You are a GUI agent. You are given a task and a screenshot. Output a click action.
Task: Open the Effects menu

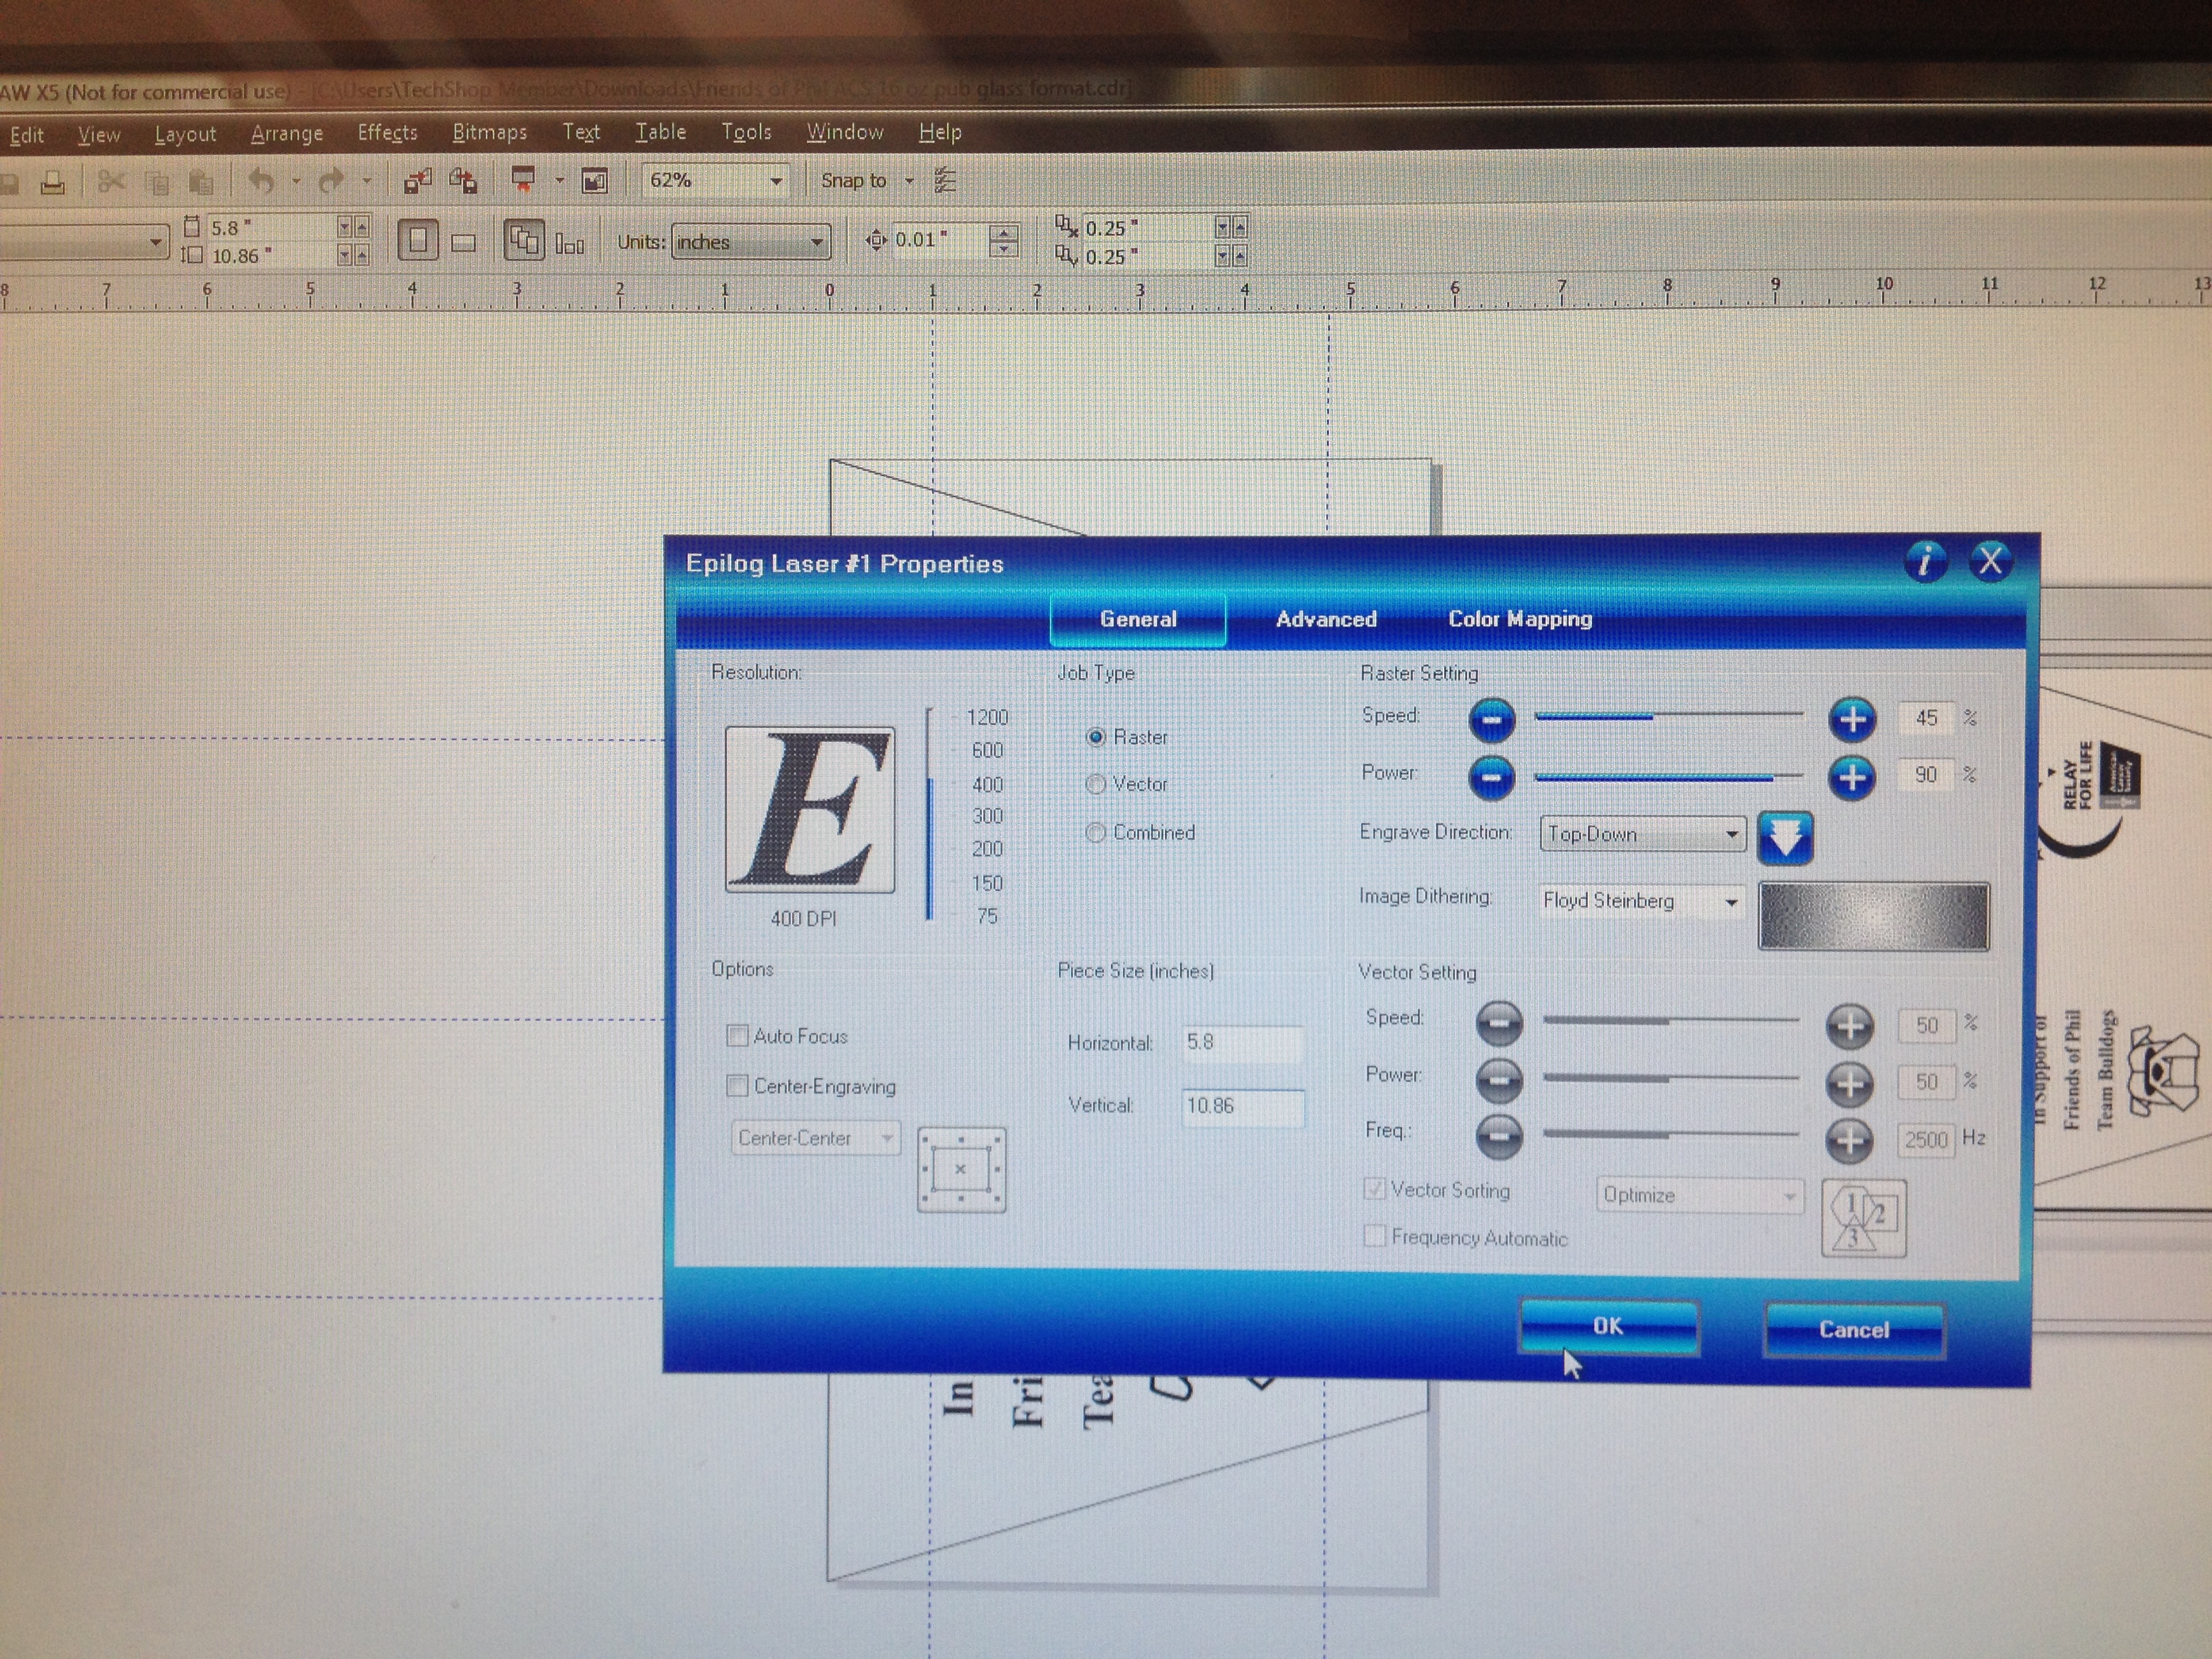coord(387,132)
